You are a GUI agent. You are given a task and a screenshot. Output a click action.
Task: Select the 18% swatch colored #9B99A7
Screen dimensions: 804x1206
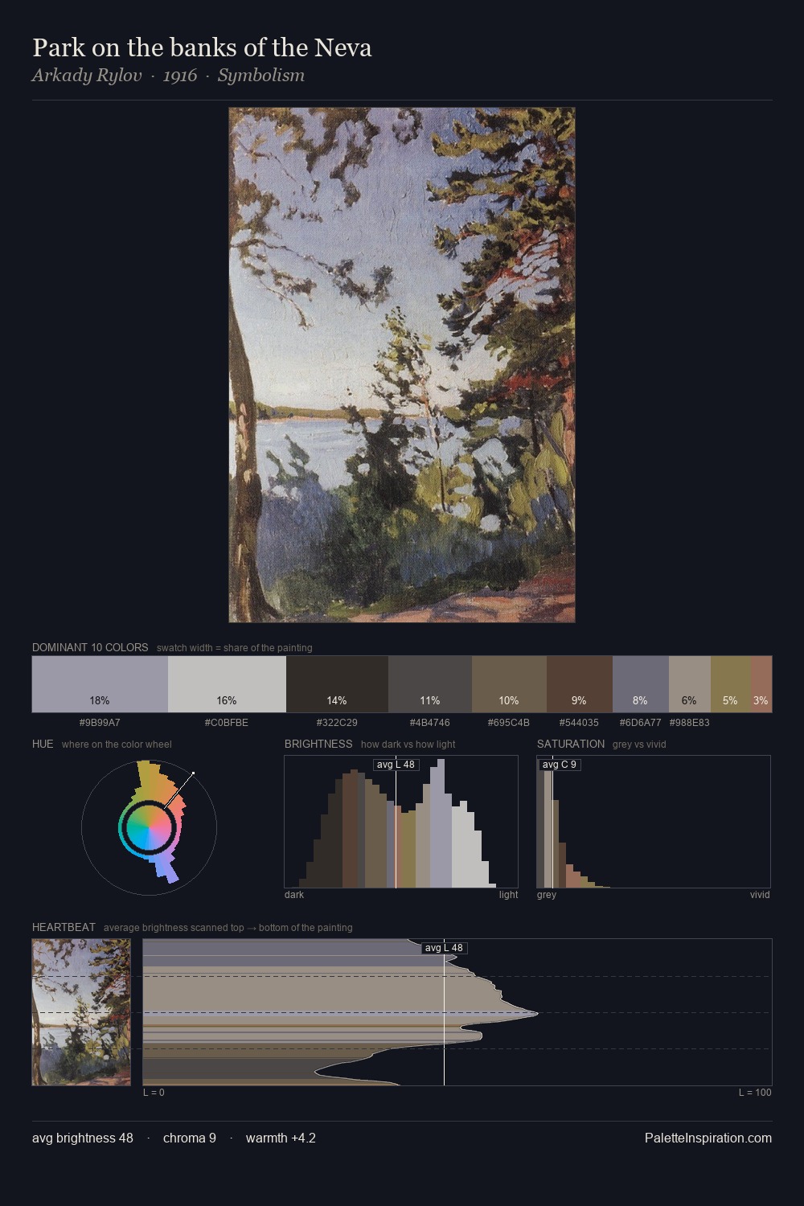click(x=100, y=684)
